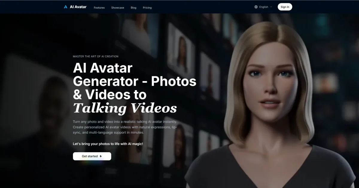
Task: Open the Features page
Action: click(x=99, y=7)
